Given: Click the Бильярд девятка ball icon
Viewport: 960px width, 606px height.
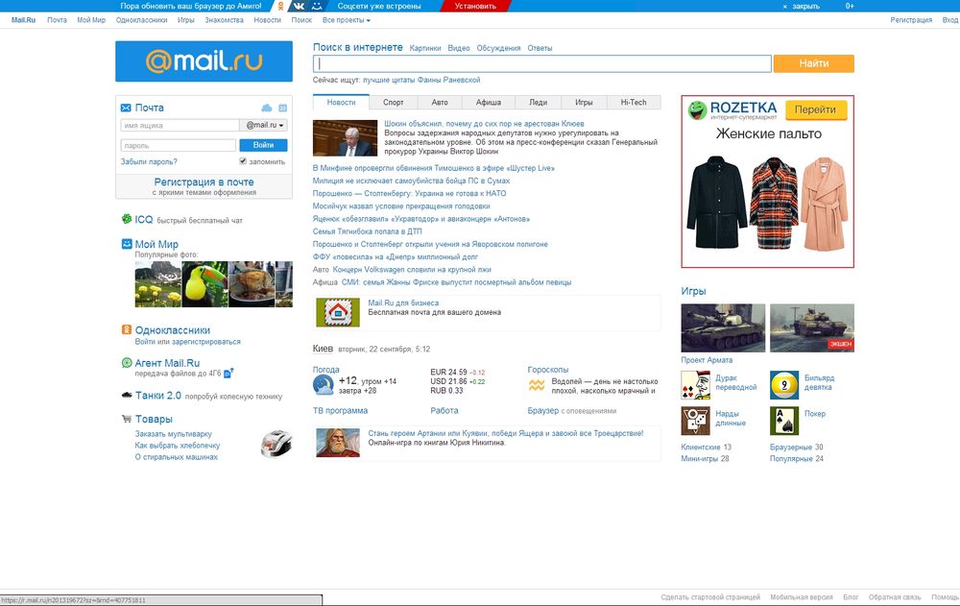Looking at the screenshot, I should (x=784, y=385).
